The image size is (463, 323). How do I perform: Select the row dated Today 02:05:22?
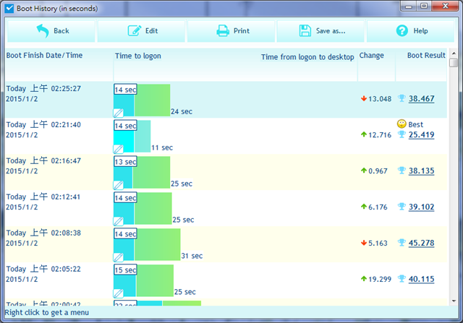pos(226,280)
